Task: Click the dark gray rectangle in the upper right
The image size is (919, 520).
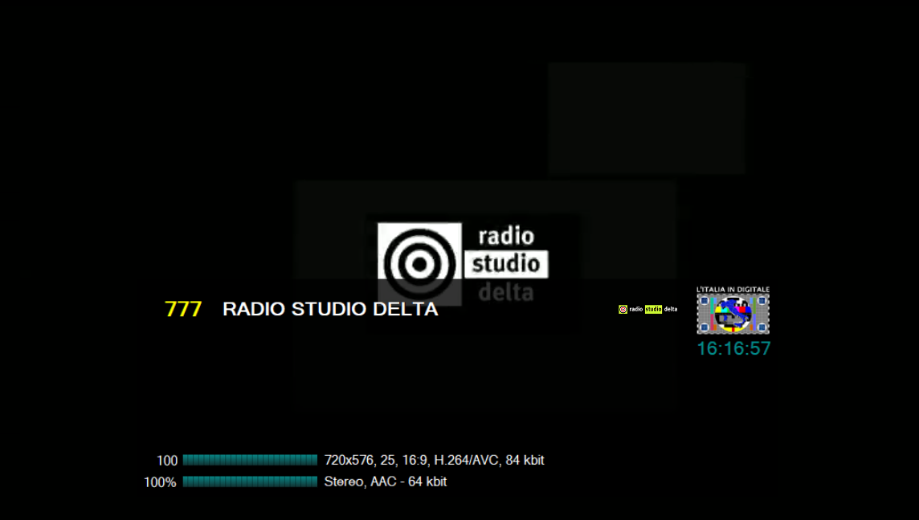Action: point(647,118)
